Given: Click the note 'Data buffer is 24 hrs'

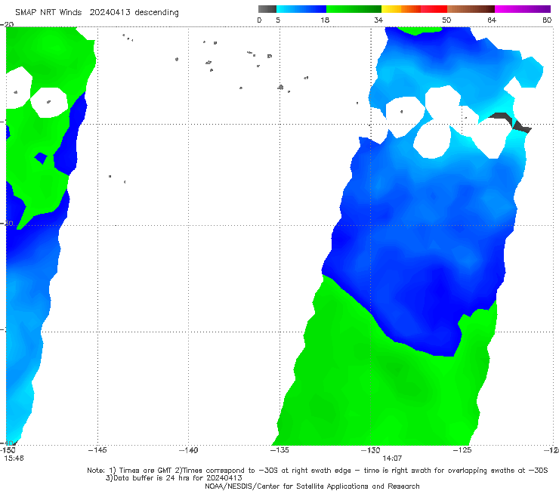Looking at the screenshot, I should click(x=150, y=478).
